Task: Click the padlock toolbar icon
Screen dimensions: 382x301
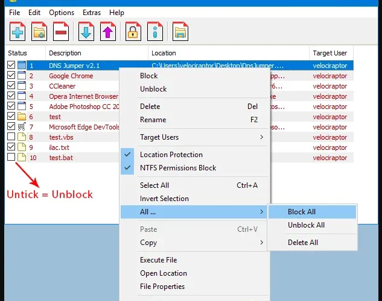Action: pyautogui.click(x=133, y=31)
